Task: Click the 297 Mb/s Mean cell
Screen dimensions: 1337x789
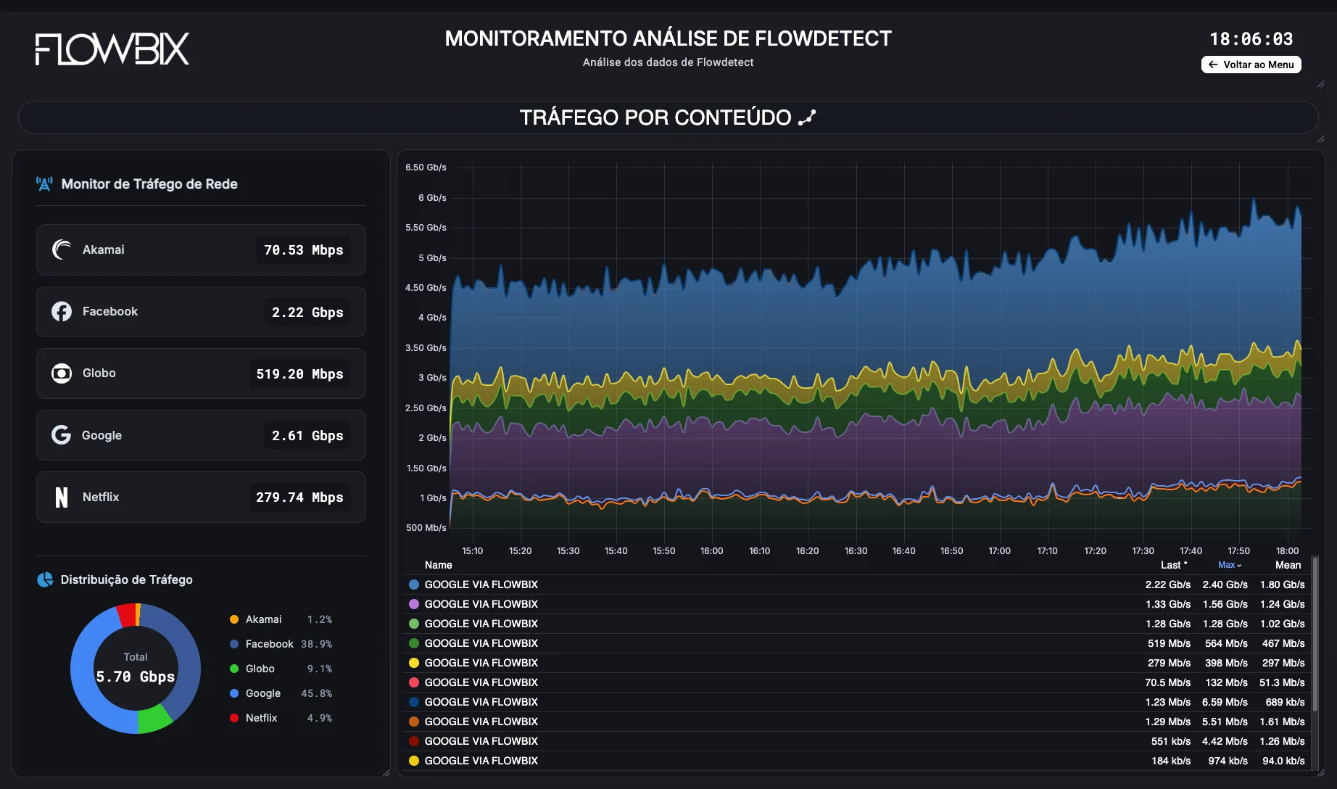Action: (1283, 663)
